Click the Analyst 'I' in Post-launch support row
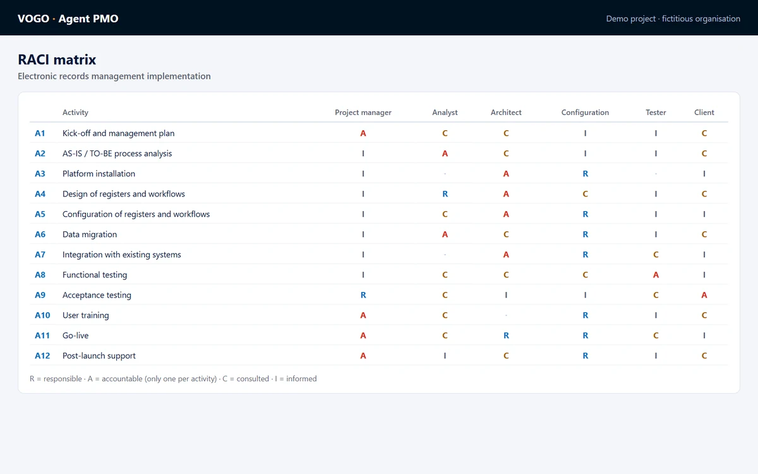758x474 pixels. (x=445, y=356)
